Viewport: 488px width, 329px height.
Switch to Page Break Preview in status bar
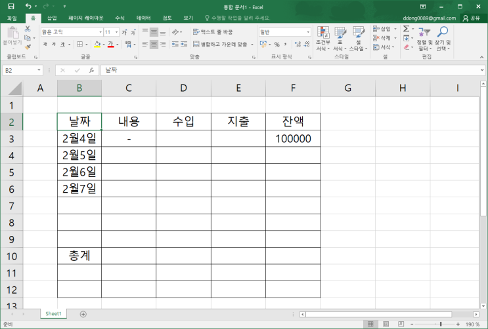tap(401, 324)
